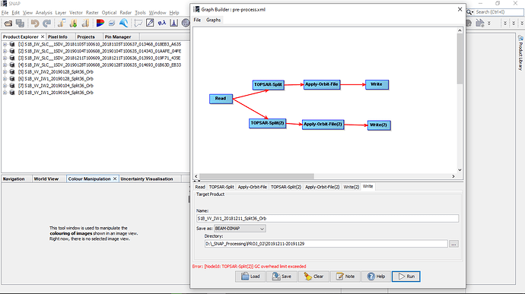525x294 pixels.
Task: Select the Apply-Orbit-File node in graph
Action: tap(321, 84)
